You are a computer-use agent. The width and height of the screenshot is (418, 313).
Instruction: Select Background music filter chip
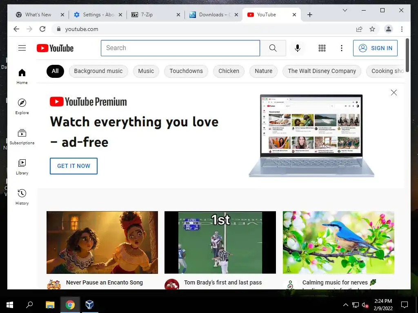tap(98, 71)
